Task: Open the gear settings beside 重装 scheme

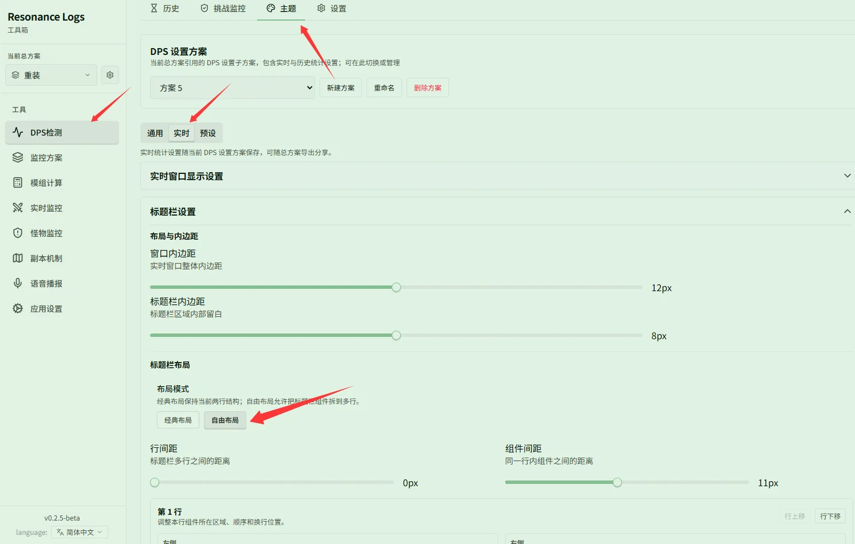Action: pyautogui.click(x=110, y=75)
